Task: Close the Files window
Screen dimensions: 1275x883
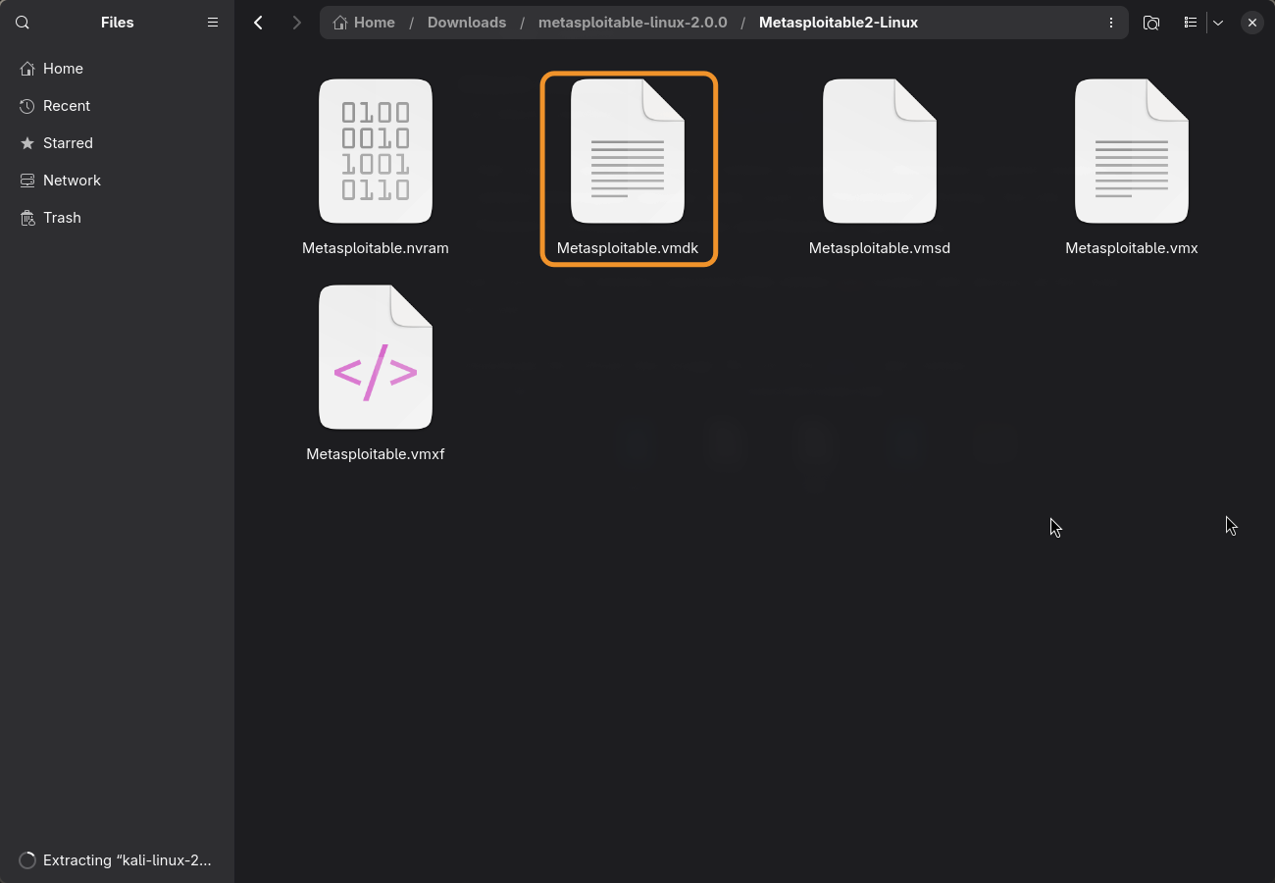Action: click(1252, 23)
